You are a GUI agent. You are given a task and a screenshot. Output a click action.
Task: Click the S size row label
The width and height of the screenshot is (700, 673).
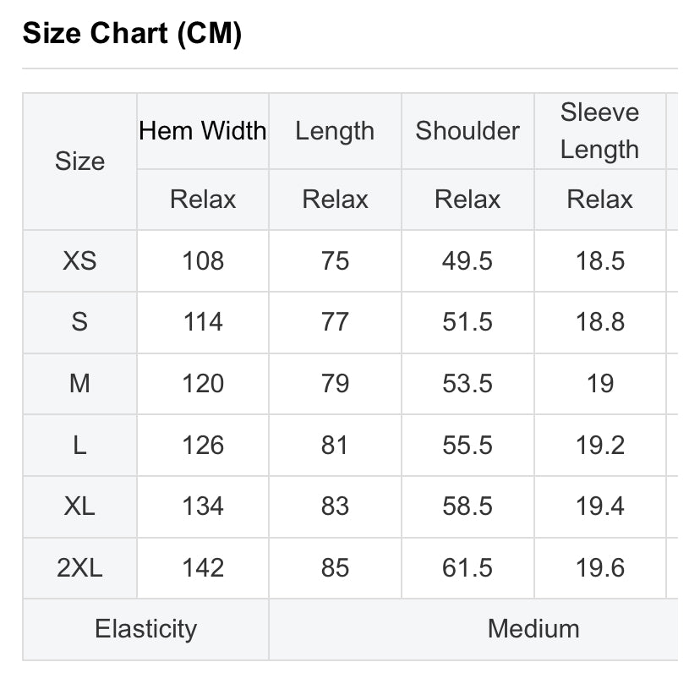coord(80,322)
